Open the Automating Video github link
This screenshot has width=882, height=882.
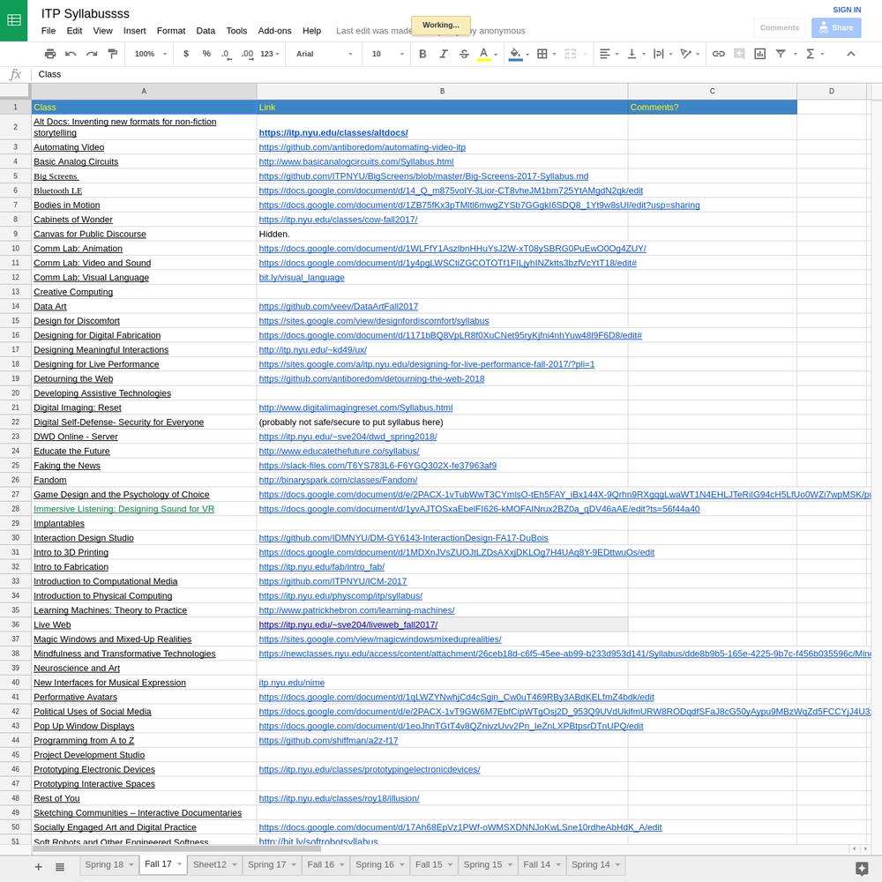(363, 147)
